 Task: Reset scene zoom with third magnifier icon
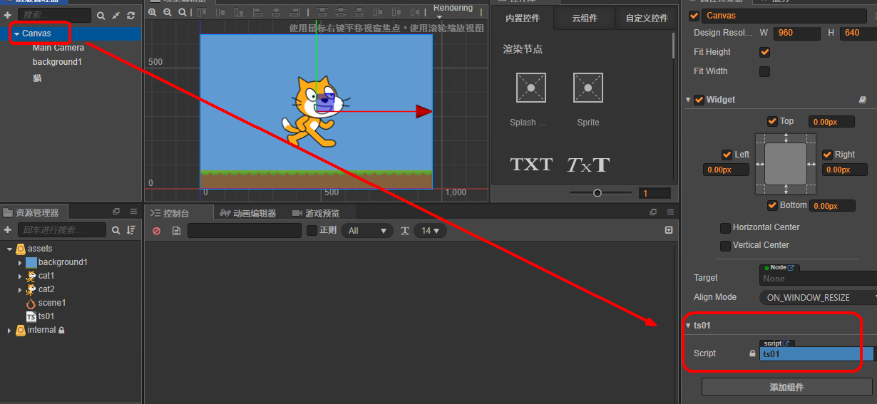point(183,12)
